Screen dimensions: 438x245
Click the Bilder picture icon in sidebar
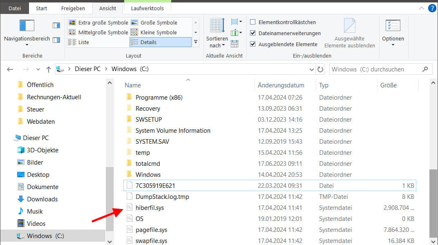tap(21, 163)
